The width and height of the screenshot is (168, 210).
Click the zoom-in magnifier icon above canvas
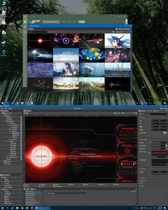114,113
